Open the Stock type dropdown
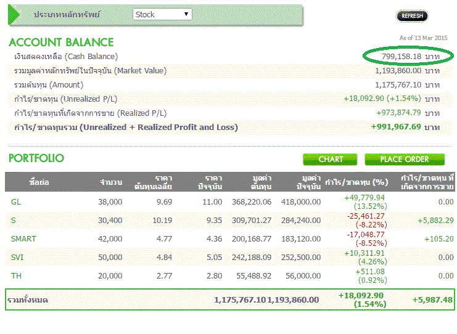The width and height of the screenshot is (457, 334). click(x=162, y=14)
